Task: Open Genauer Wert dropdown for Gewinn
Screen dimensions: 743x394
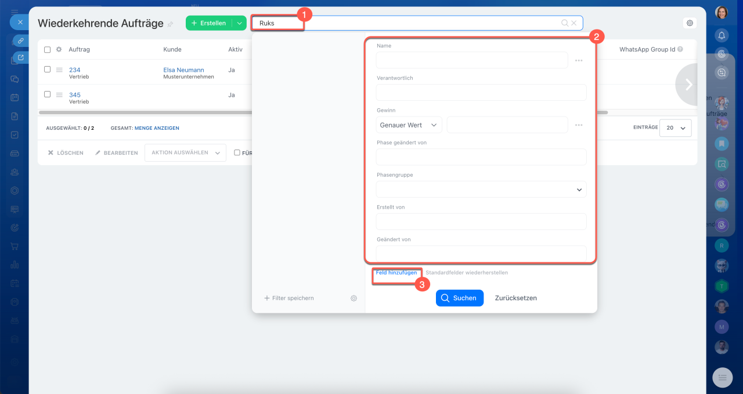Action: [x=409, y=125]
